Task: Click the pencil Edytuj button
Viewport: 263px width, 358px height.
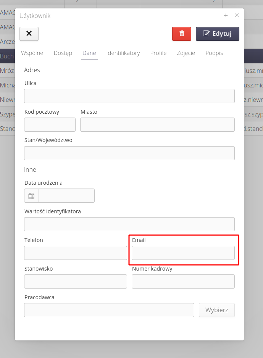Action: (x=217, y=34)
